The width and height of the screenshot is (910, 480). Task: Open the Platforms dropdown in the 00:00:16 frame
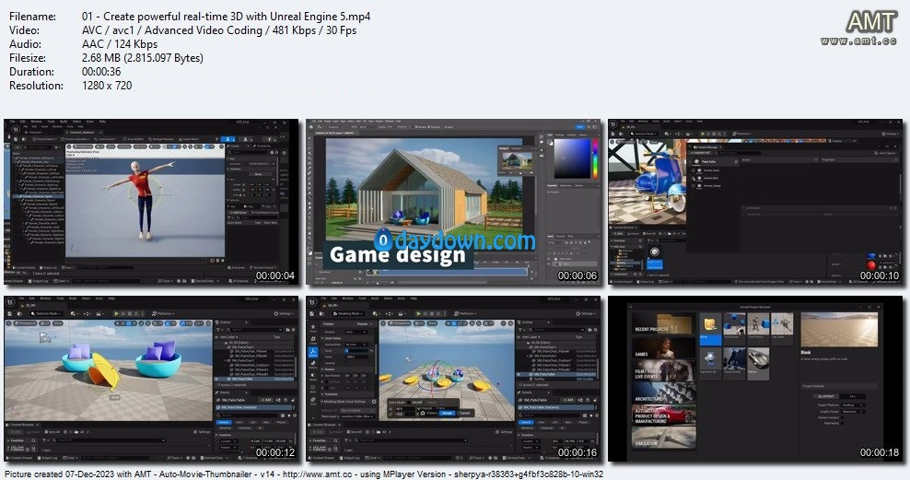click(x=465, y=313)
